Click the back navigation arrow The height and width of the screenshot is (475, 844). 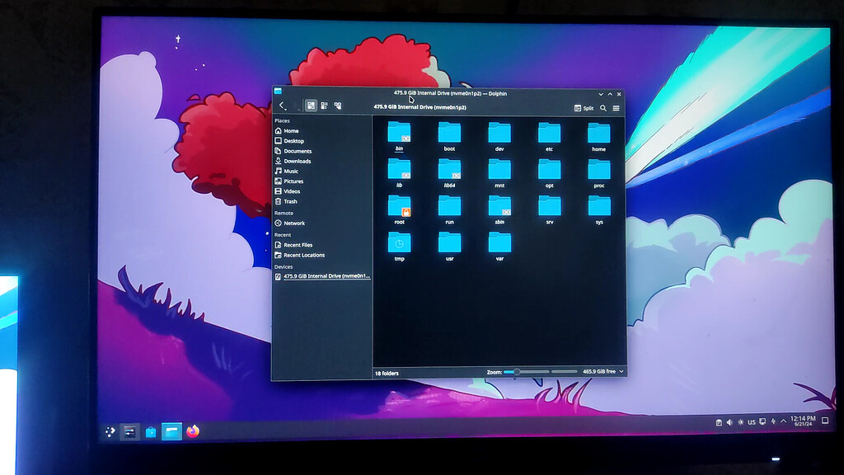pyautogui.click(x=279, y=106)
